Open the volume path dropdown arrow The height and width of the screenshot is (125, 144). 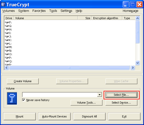(99, 95)
